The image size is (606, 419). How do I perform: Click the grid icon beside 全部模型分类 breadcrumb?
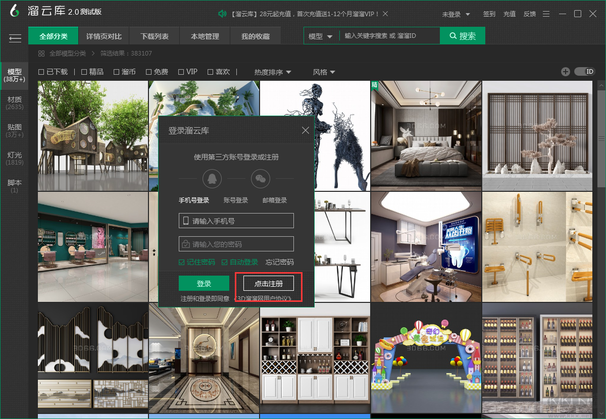click(41, 53)
